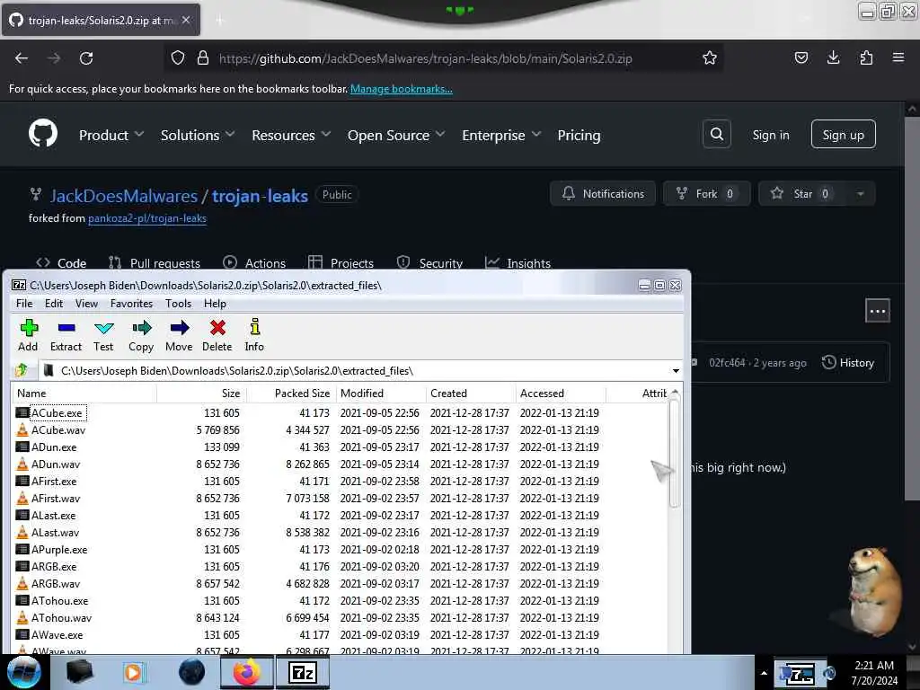Close the Solaris2.0.zip browser tab
The height and width of the screenshot is (690, 920).
186,20
